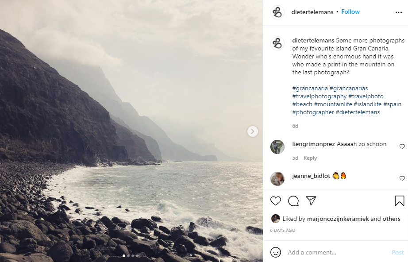Like jeanne_bidlot's comment
This screenshot has height=262, width=408.
402,178
